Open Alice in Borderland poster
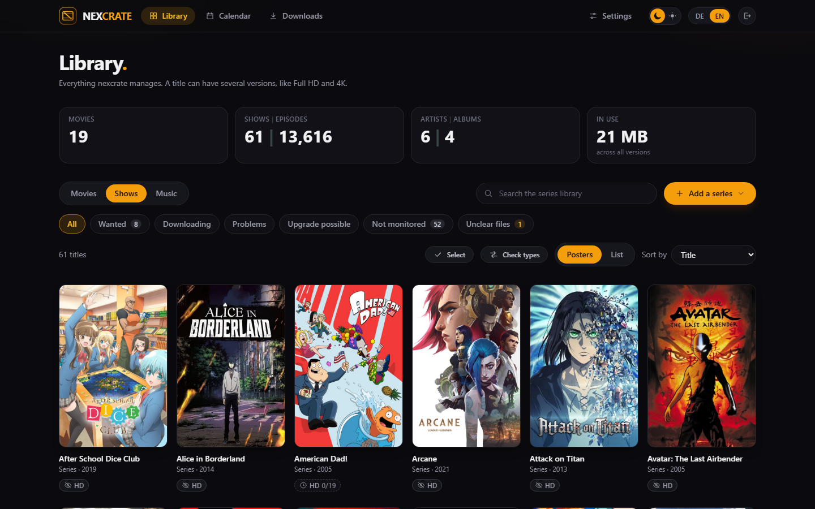 pyautogui.click(x=231, y=366)
